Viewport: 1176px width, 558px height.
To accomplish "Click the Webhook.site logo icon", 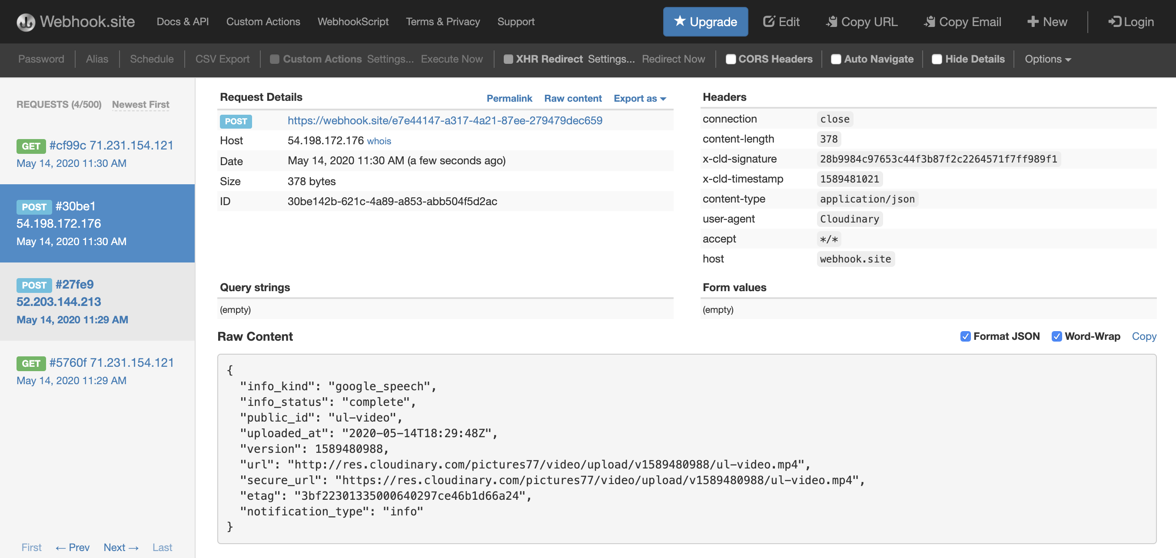I will click(25, 21).
